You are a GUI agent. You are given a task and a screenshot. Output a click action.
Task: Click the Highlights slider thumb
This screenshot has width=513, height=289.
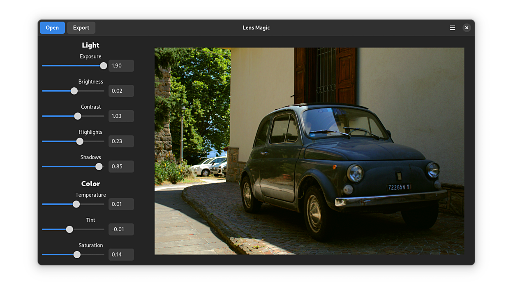(x=80, y=141)
